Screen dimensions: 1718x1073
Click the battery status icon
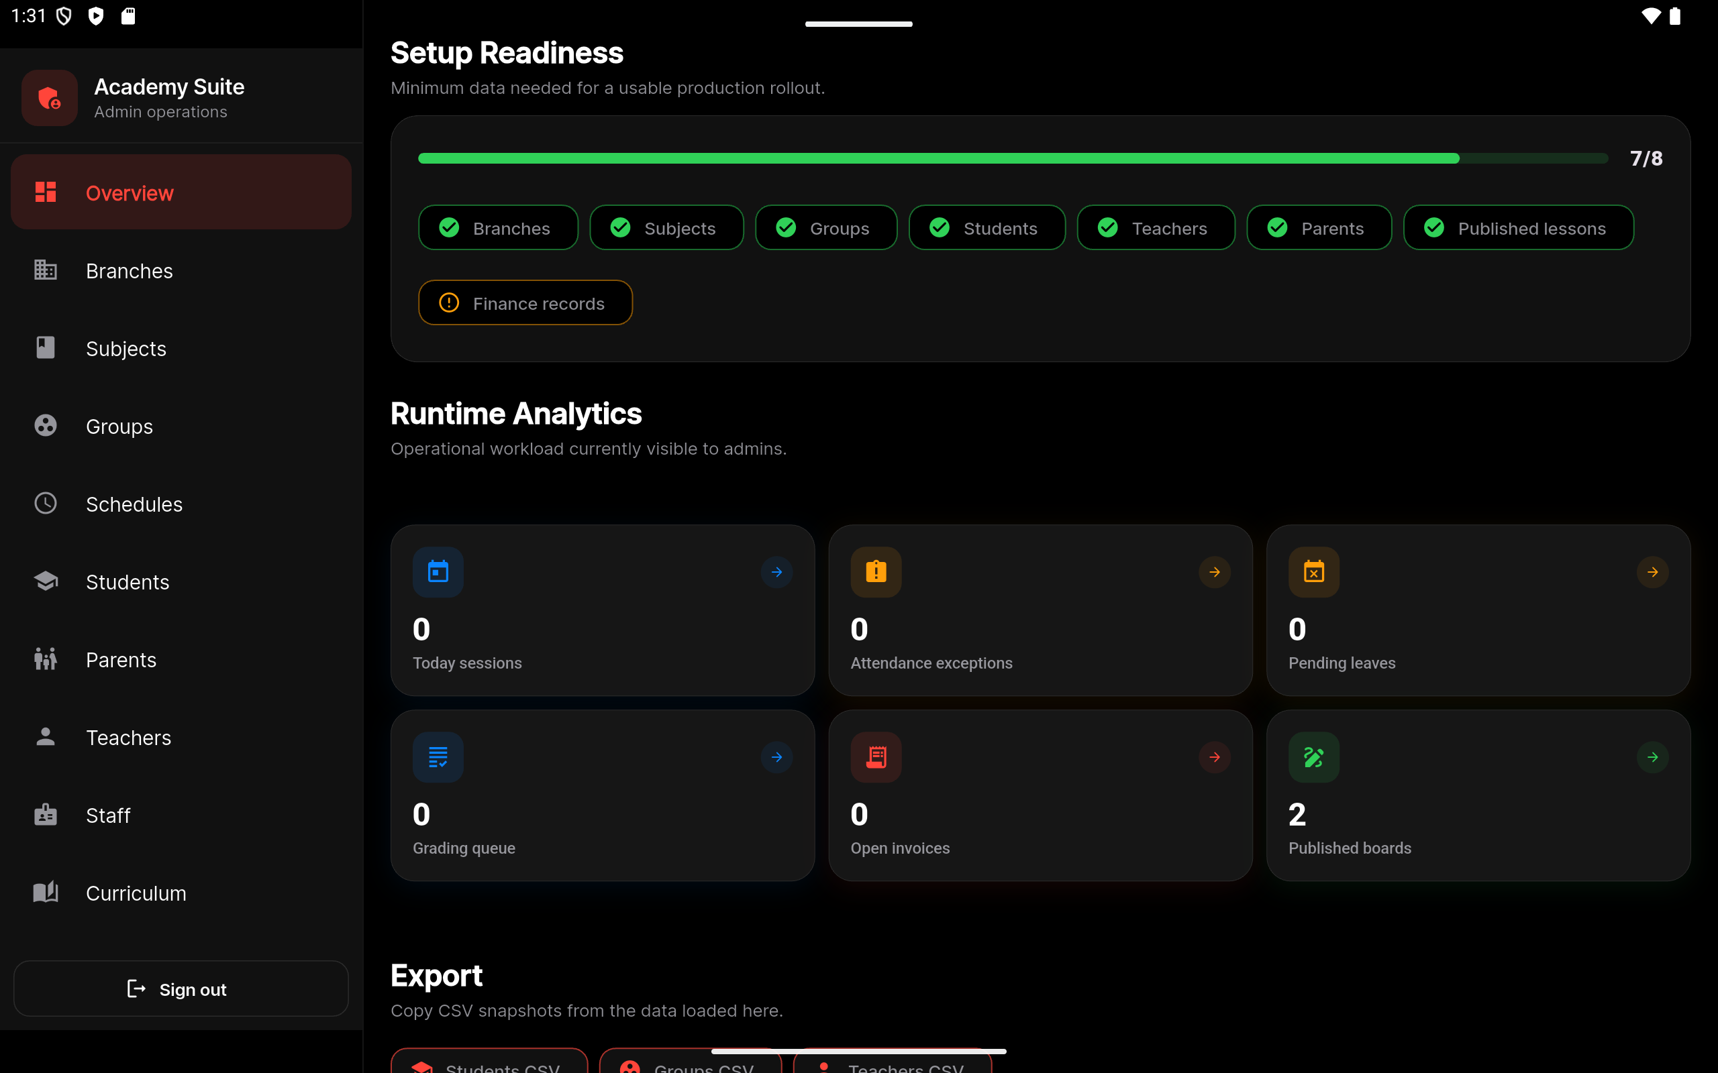point(1676,15)
